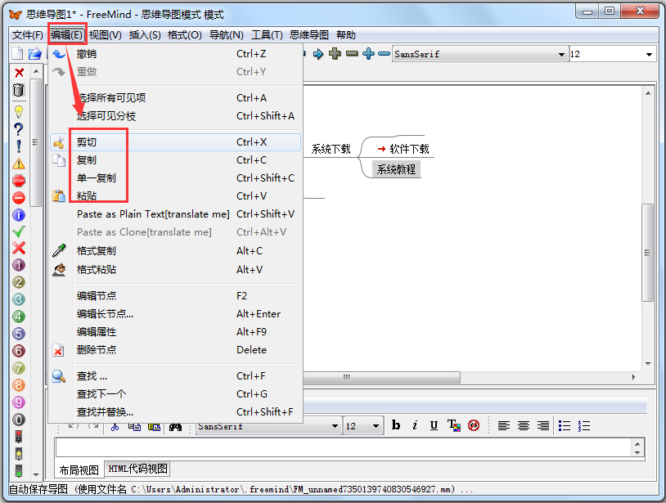Image resolution: width=666 pixels, height=503 pixels.
Task: Select the 系统教程 node
Action: pyautogui.click(x=396, y=169)
